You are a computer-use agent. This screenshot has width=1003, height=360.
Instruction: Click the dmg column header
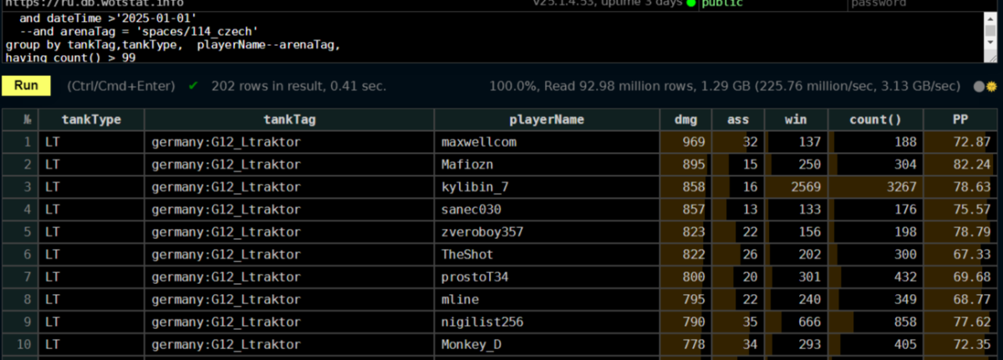coord(685,119)
